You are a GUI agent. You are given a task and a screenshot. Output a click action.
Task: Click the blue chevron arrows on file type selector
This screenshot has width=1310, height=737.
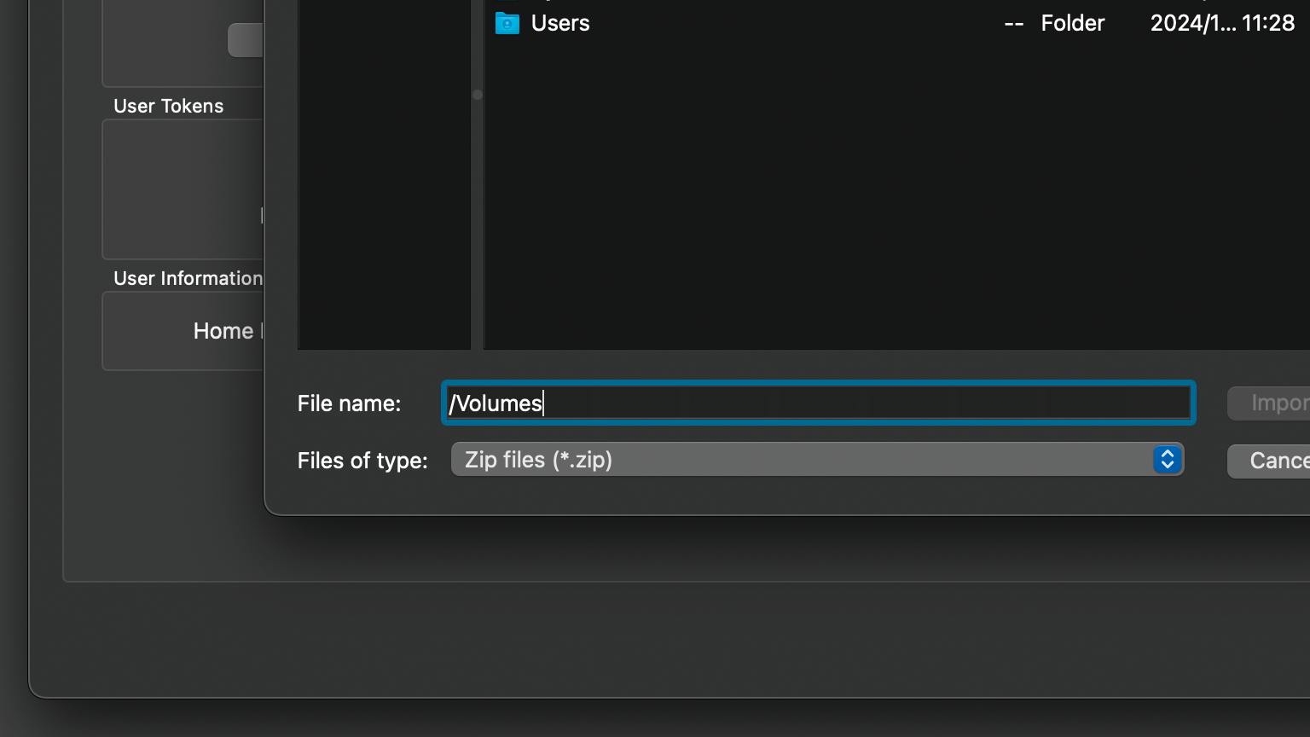(x=1167, y=460)
